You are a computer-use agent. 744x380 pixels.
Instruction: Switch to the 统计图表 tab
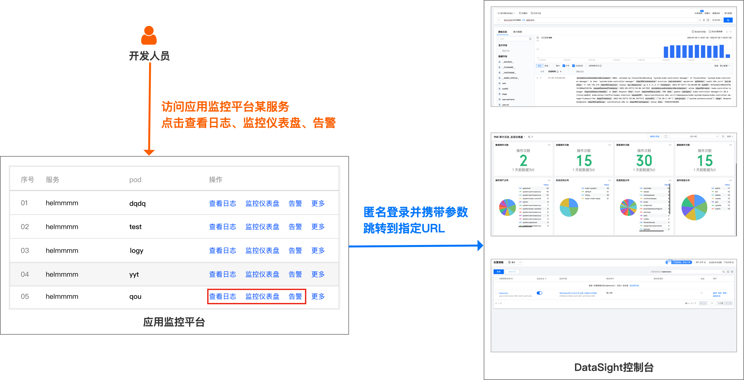pos(517,32)
